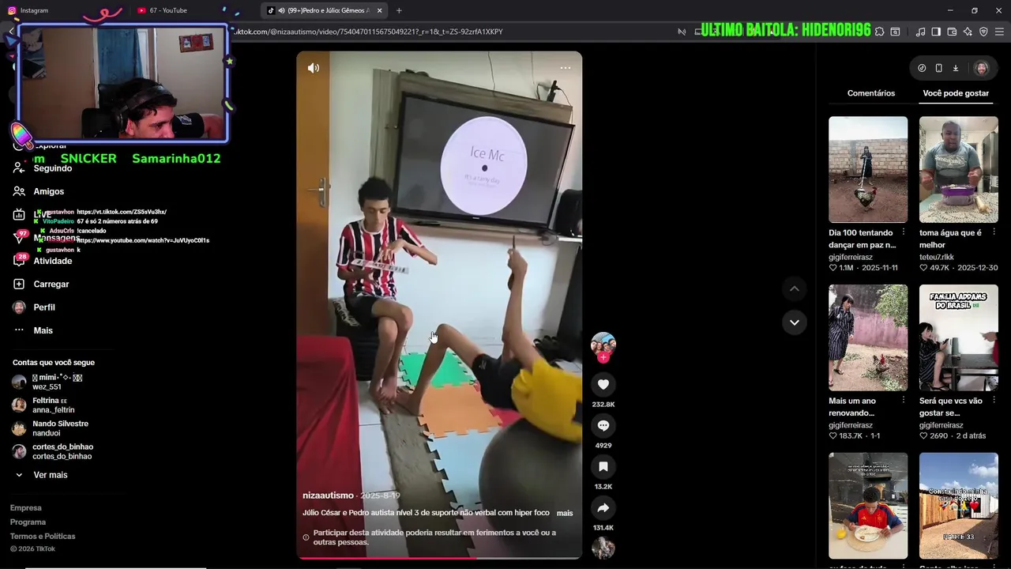Image resolution: width=1011 pixels, height=569 pixels.
Task: Close the Pedro e Júlio TikTok tab
Action: (x=380, y=10)
